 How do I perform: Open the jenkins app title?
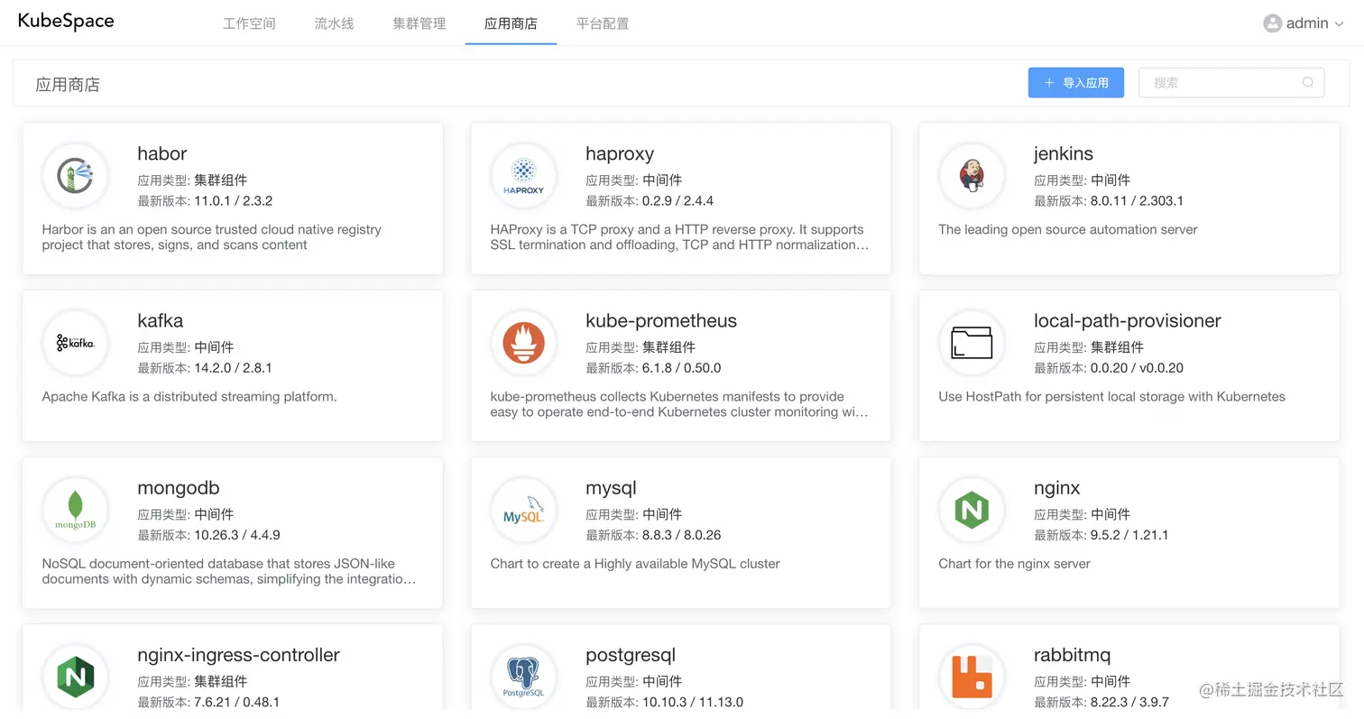(x=1064, y=154)
